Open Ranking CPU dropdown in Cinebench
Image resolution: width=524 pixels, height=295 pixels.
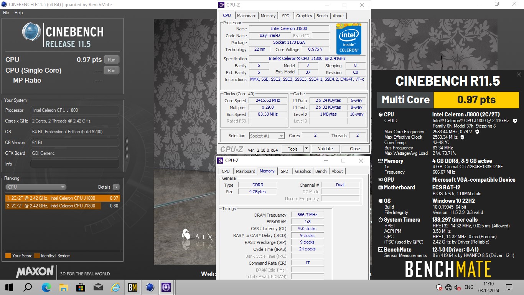click(x=36, y=187)
